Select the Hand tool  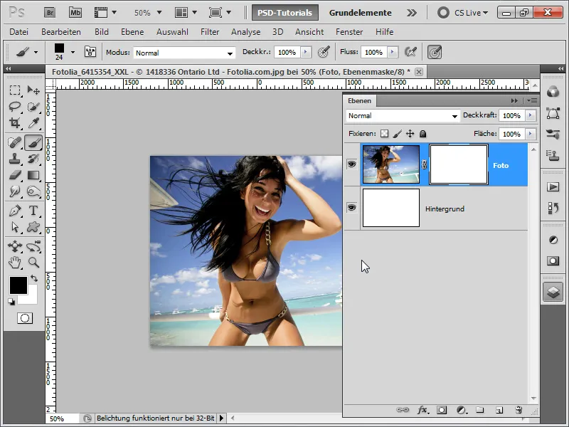point(14,263)
